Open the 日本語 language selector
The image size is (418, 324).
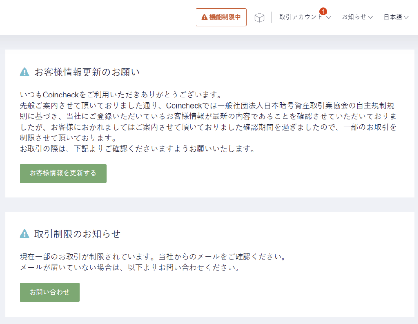[x=396, y=17]
